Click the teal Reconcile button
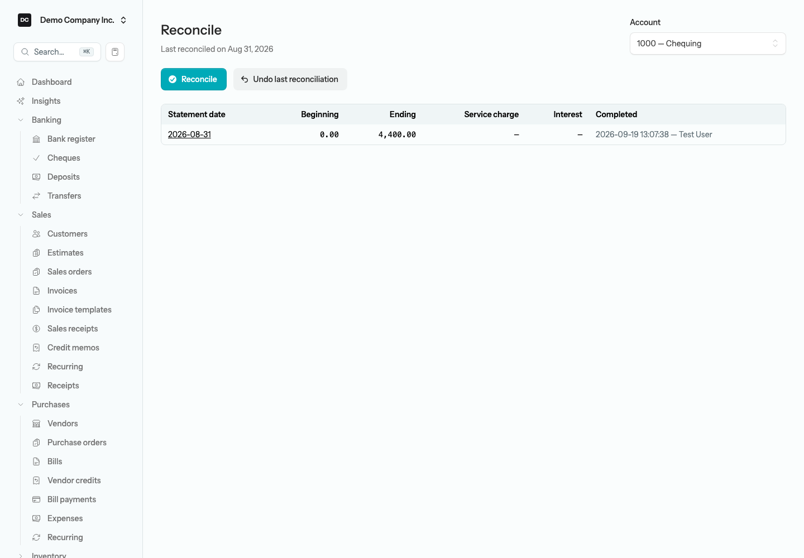 (194, 79)
